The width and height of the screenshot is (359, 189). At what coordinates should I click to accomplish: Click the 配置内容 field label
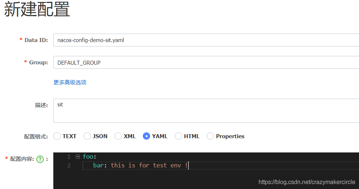[22, 159]
